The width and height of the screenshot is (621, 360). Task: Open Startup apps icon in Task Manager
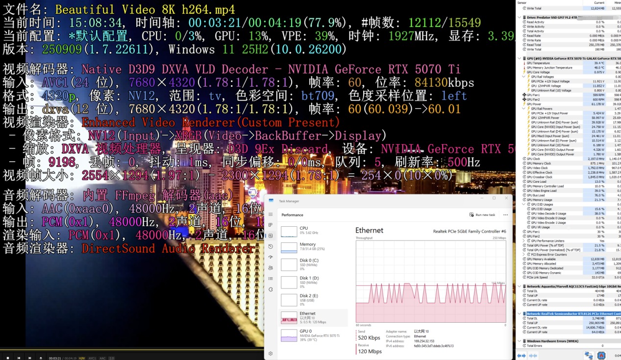coord(271,257)
